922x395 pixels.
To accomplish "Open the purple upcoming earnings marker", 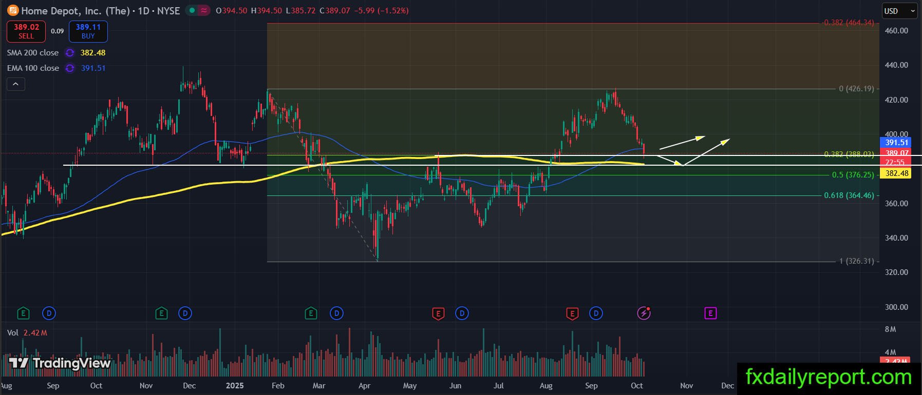I will (x=710, y=313).
